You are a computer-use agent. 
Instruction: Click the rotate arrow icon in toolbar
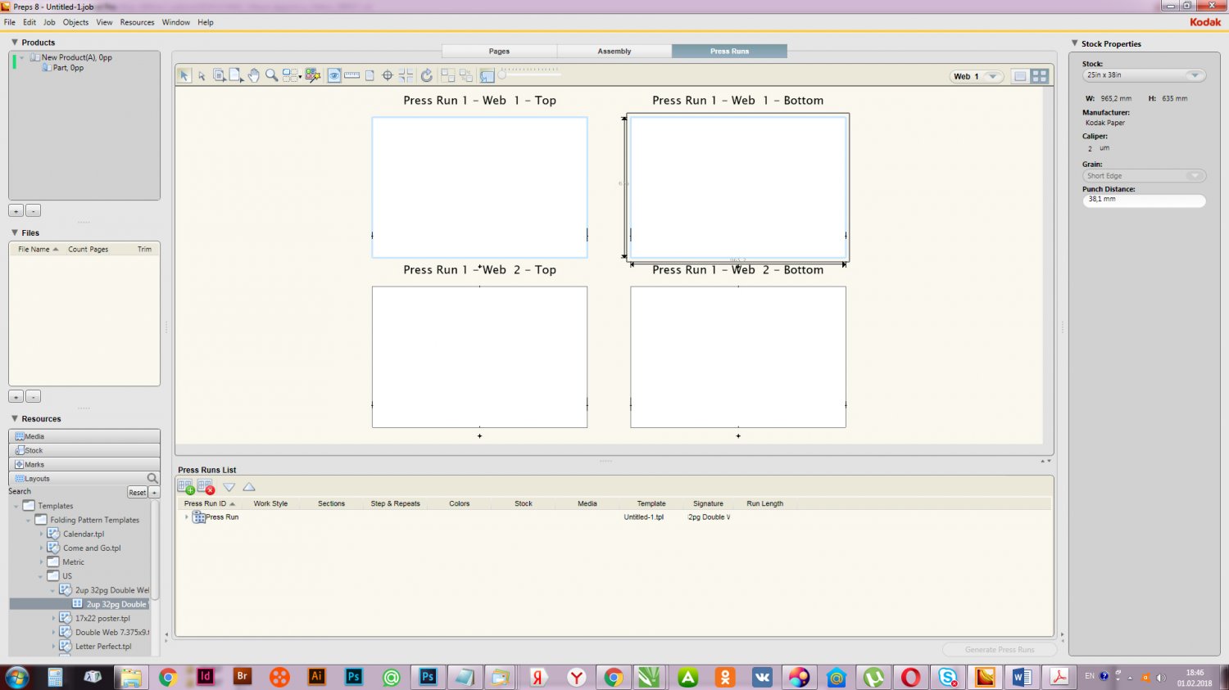[x=426, y=75]
